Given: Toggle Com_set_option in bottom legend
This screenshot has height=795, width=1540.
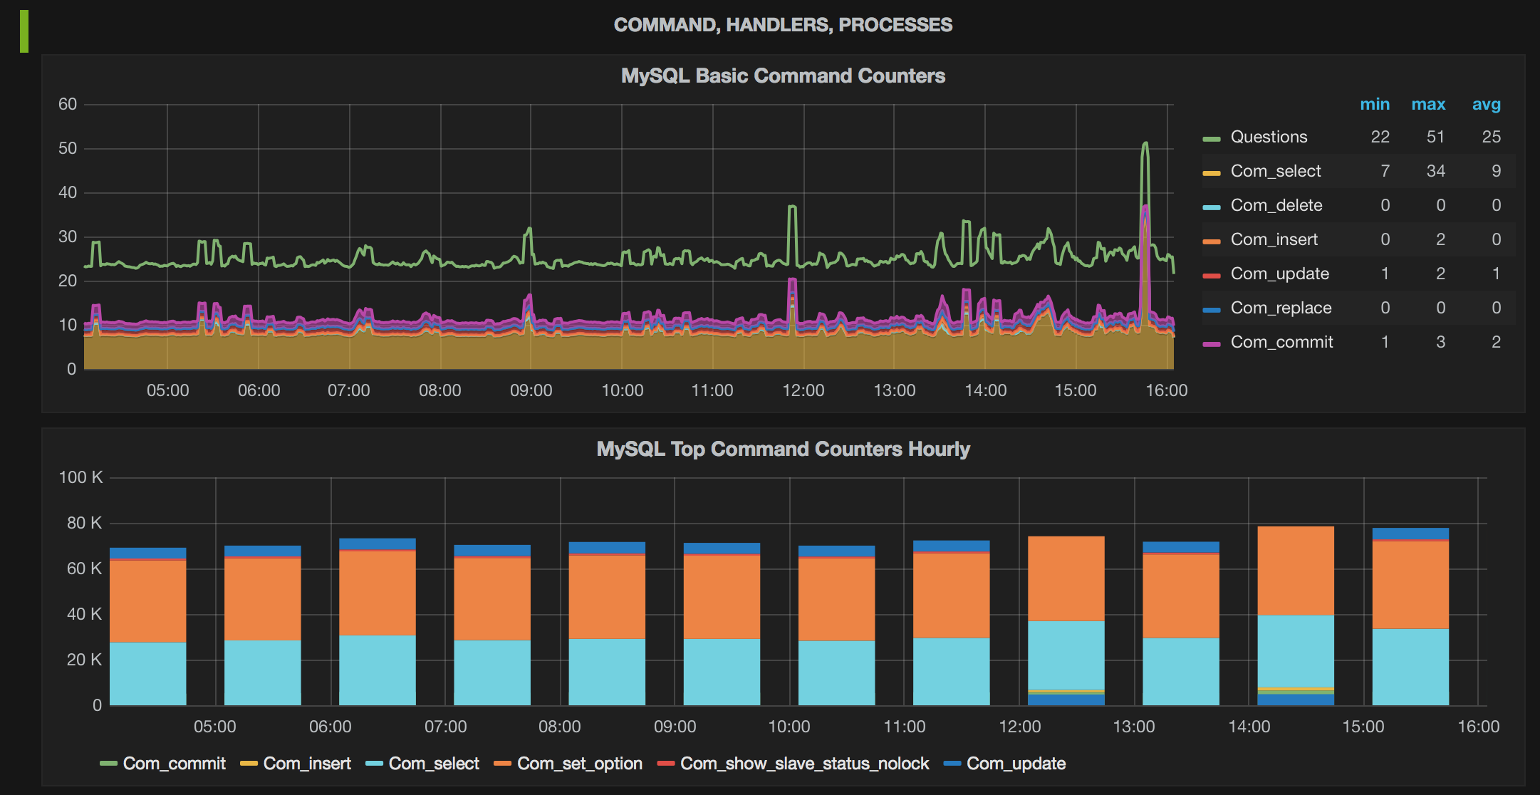Looking at the screenshot, I should point(579,764).
